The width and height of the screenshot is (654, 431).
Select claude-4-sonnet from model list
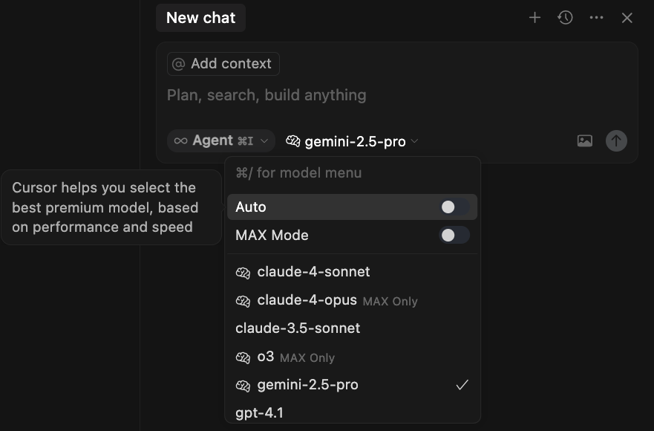[352, 272]
